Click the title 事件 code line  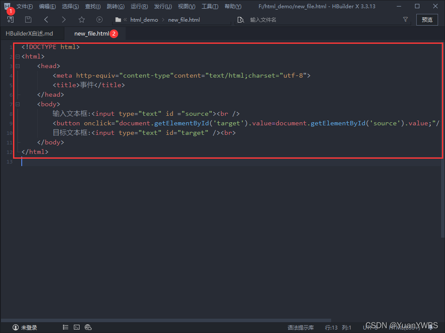click(x=89, y=85)
